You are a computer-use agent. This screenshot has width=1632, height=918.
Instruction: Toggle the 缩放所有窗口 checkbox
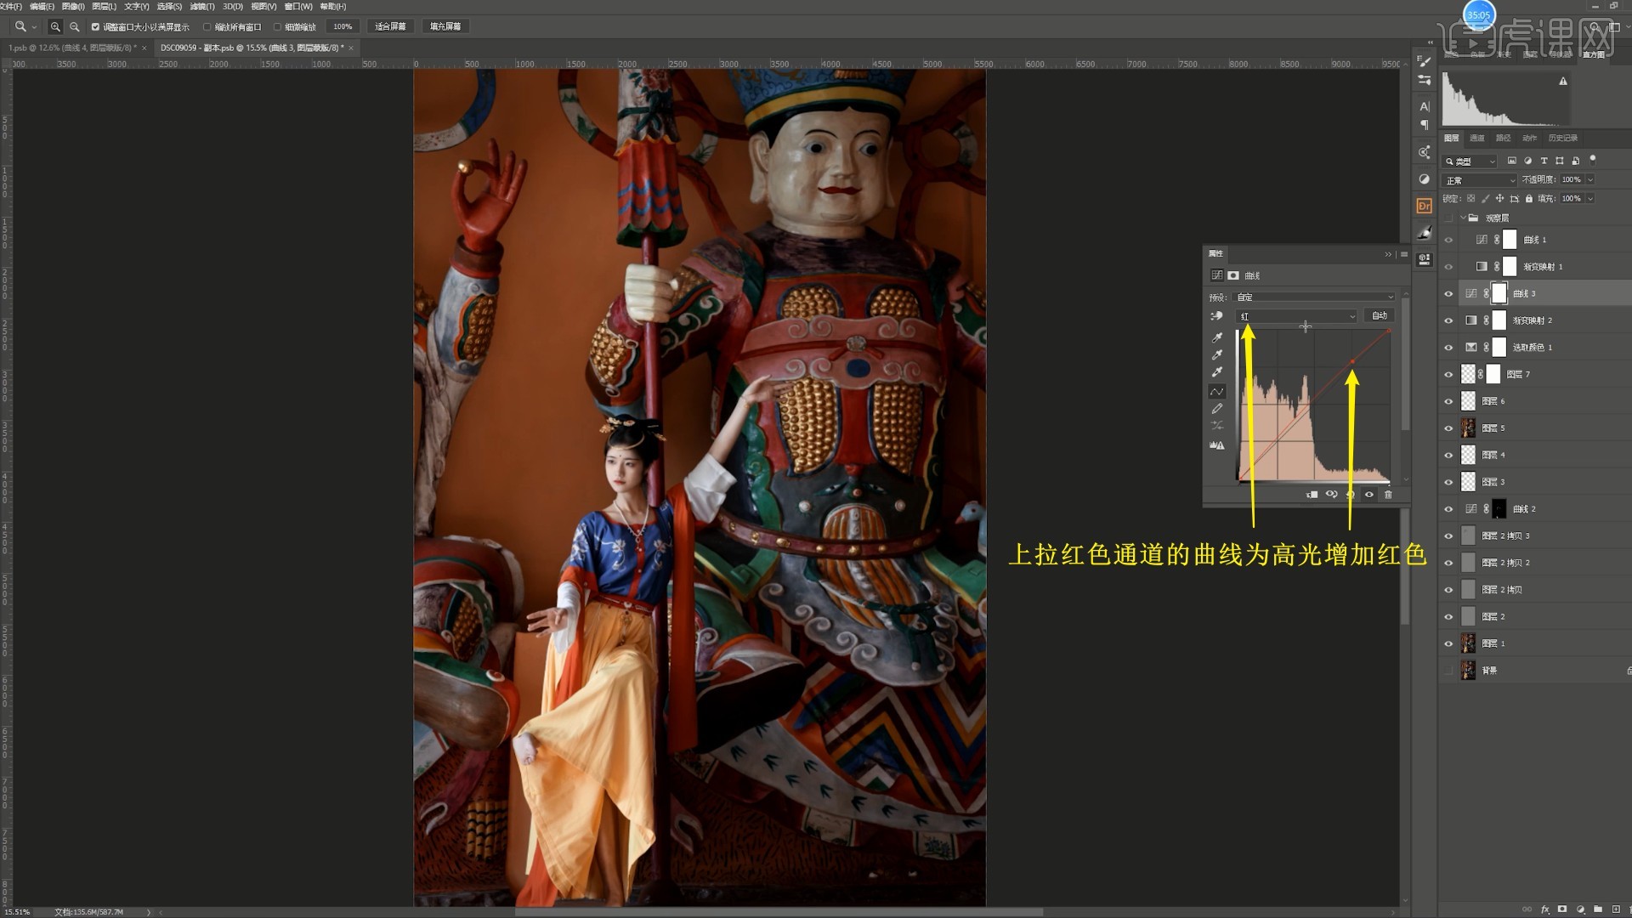(207, 27)
